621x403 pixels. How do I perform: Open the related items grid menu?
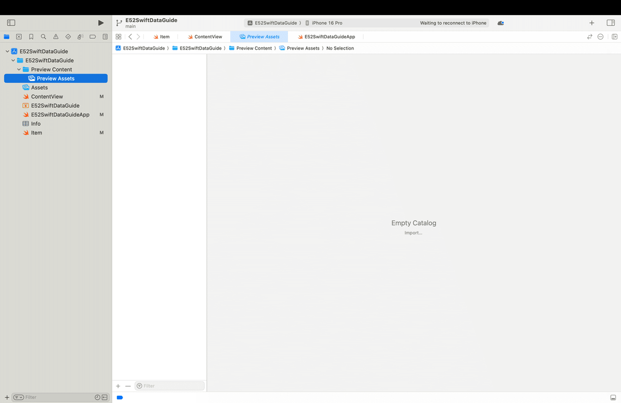[119, 37]
